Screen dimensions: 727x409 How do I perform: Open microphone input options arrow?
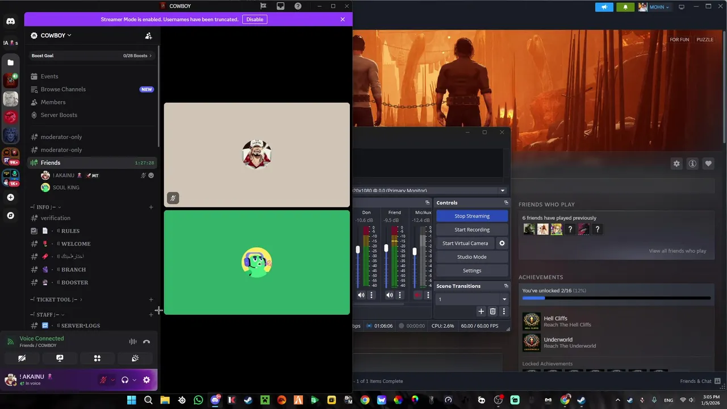112,380
